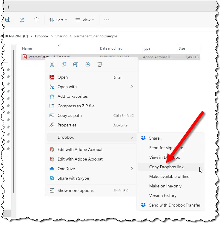Expand the chevron after Sharing in the breadcrumb
The width and height of the screenshot is (223, 226).
(x=71, y=36)
